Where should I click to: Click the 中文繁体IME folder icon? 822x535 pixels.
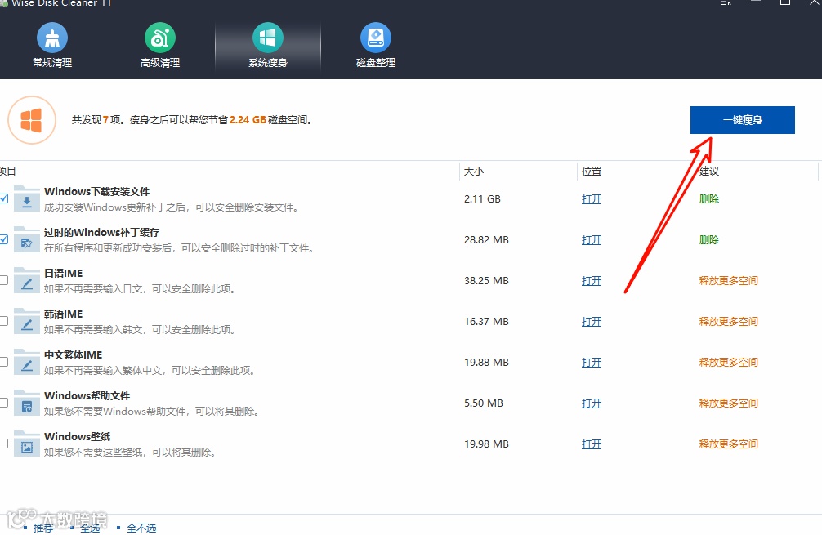click(27, 363)
